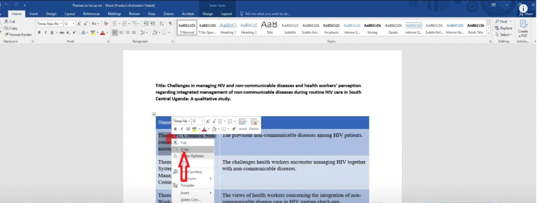Open the Paragraph dialog box launcher

tap(173, 41)
